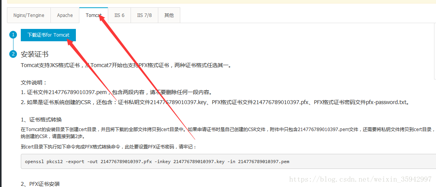Click the 下载证书for Tomcat button
The image size is (436, 187).
tap(48, 35)
